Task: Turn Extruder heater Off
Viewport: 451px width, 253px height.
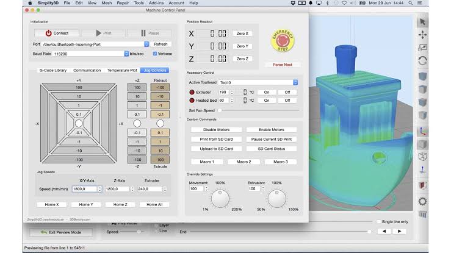Action: tap(287, 92)
